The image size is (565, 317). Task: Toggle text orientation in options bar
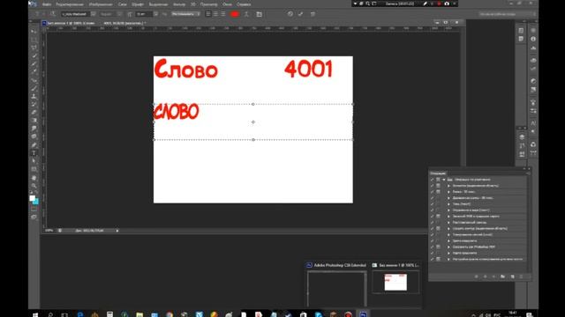pyautogui.click(x=53, y=14)
